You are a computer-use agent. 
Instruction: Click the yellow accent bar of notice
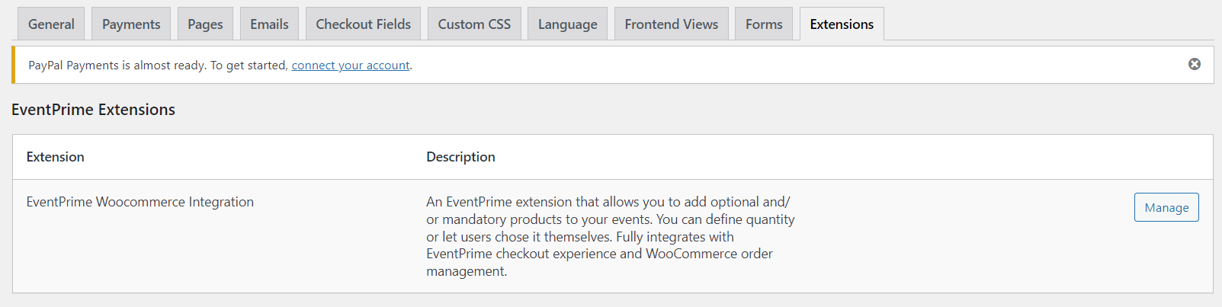(13, 65)
